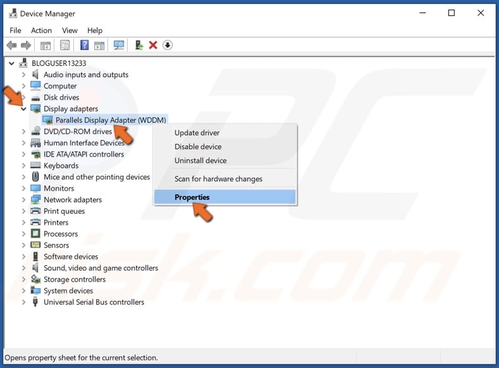Click the Show/Hide Console Tree icon

[45, 45]
